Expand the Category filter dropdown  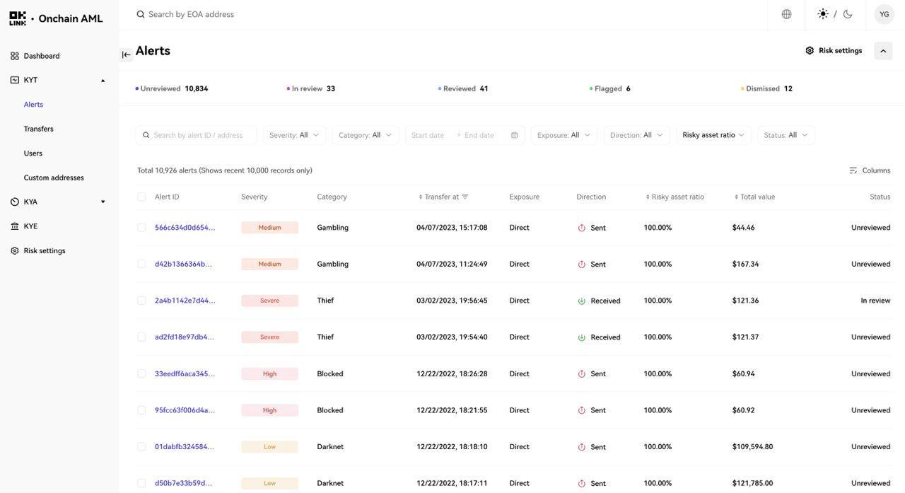tap(365, 135)
